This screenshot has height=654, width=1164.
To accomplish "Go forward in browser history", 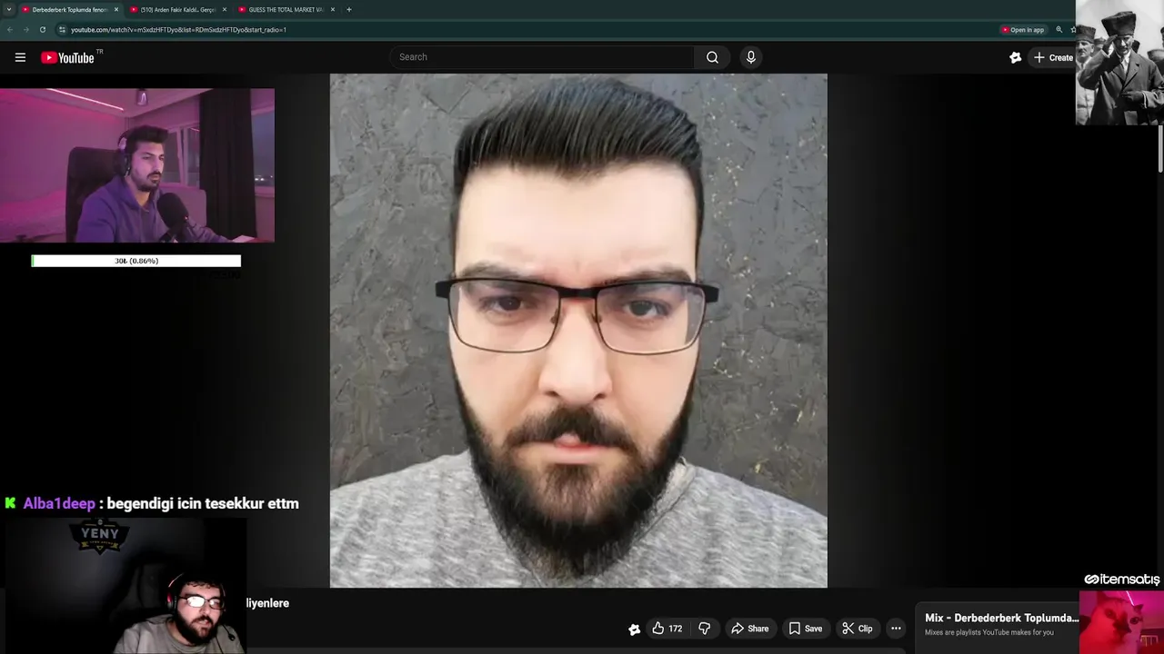I will (x=25, y=29).
